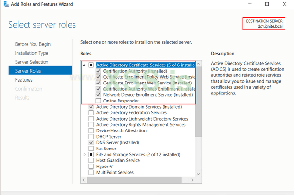Toggle DNS Server installed checkbox

(x=91, y=142)
